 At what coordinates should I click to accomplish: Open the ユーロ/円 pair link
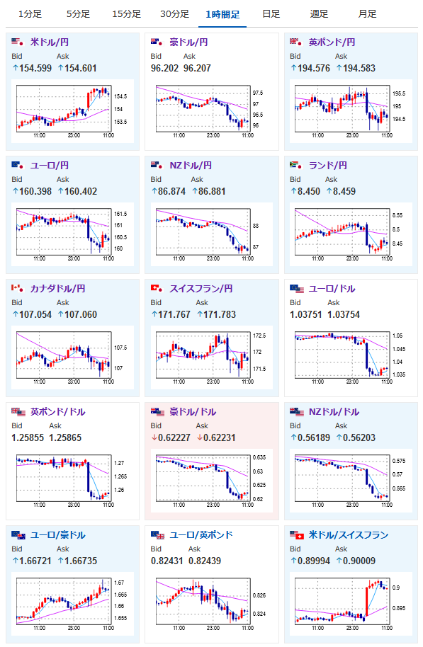(49, 166)
